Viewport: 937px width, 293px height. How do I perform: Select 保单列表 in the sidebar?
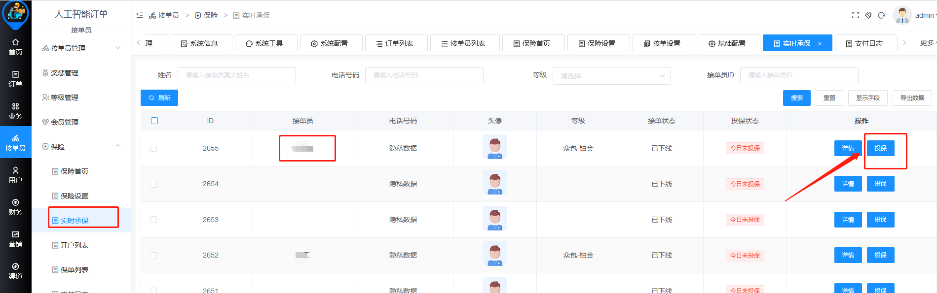click(x=74, y=270)
